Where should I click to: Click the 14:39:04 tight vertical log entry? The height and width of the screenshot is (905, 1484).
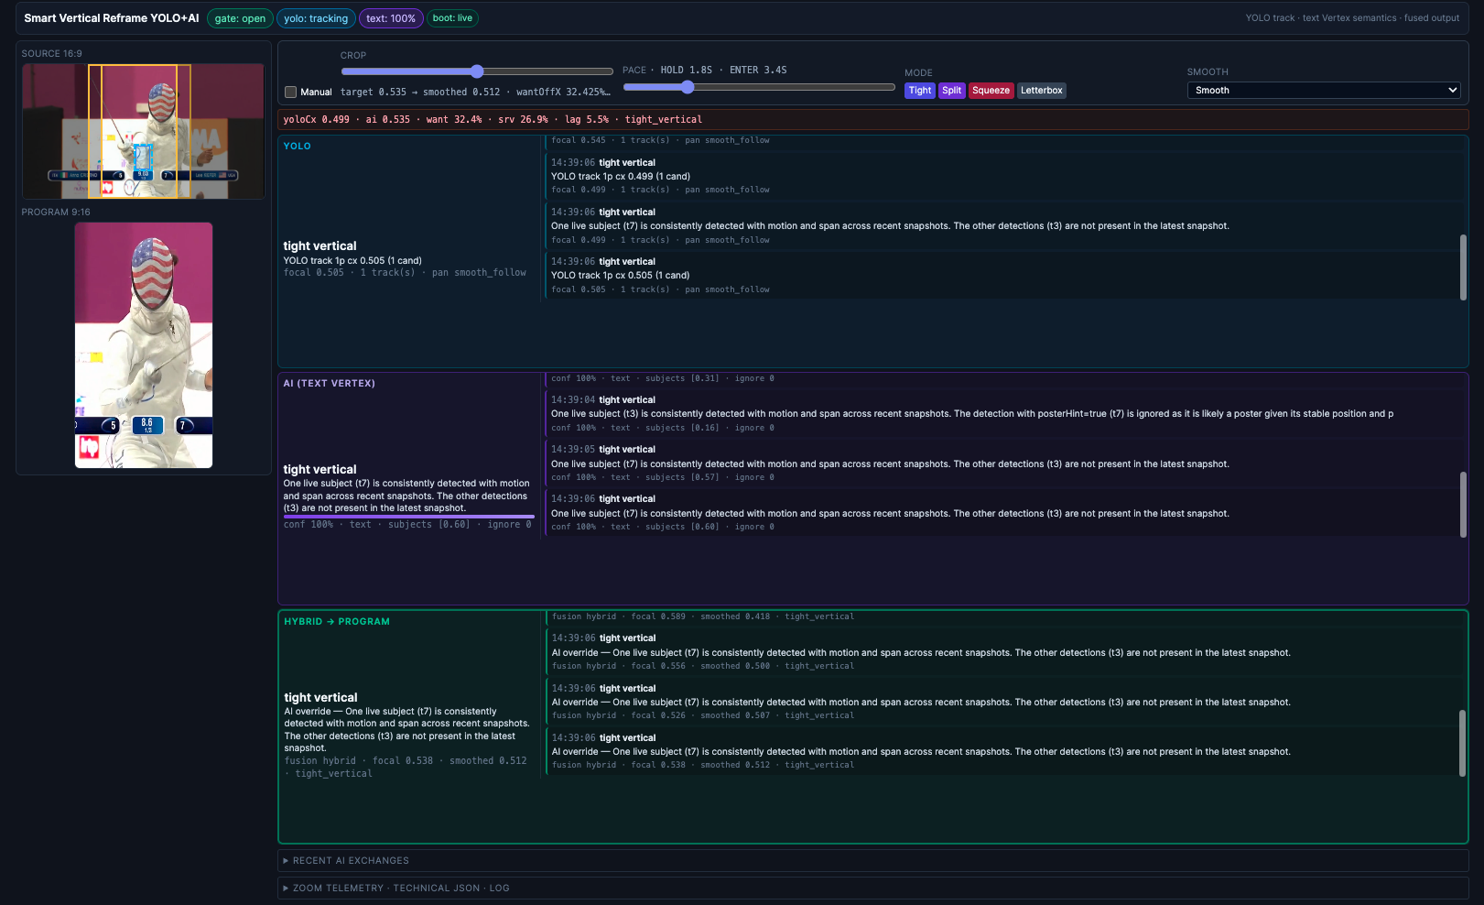1002,414
